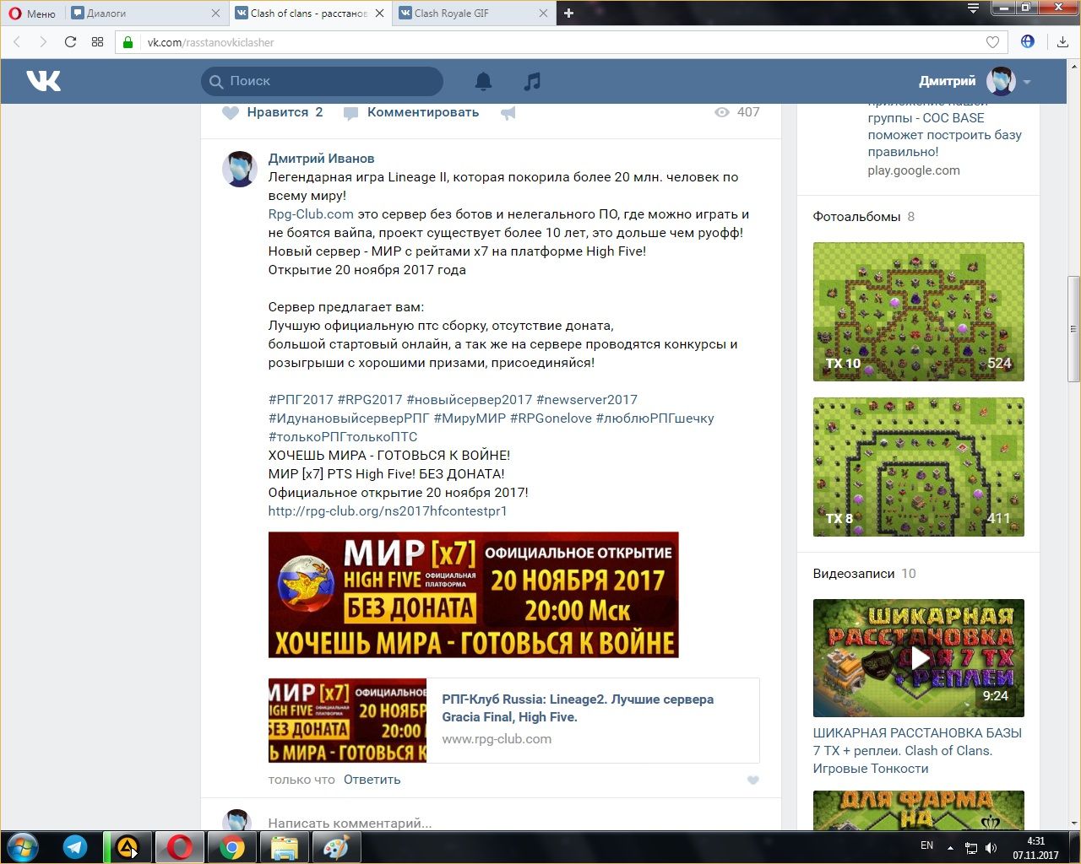This screenshot has width=1081, height=864.
Task: Open the rpg-club.org/ns2017hfcontestpr1 link
Action: pos(388,511)
